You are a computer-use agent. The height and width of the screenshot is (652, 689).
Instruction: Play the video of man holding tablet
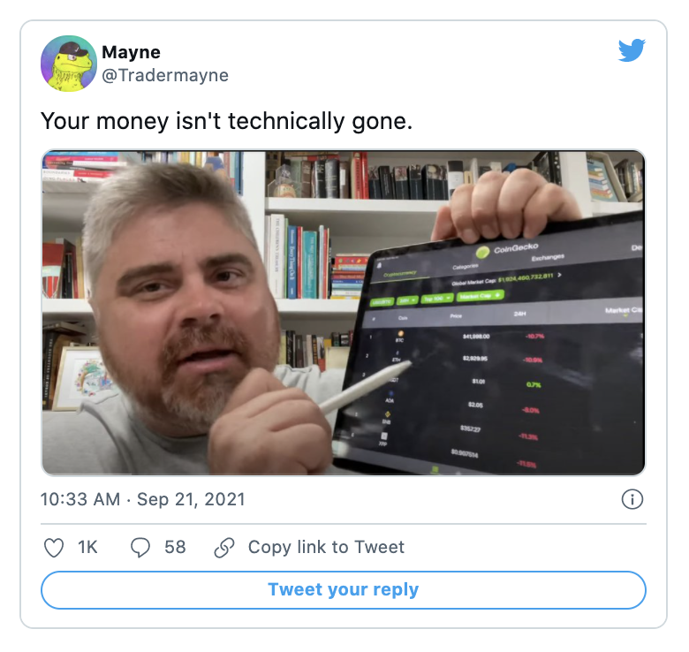click(344, 313)
